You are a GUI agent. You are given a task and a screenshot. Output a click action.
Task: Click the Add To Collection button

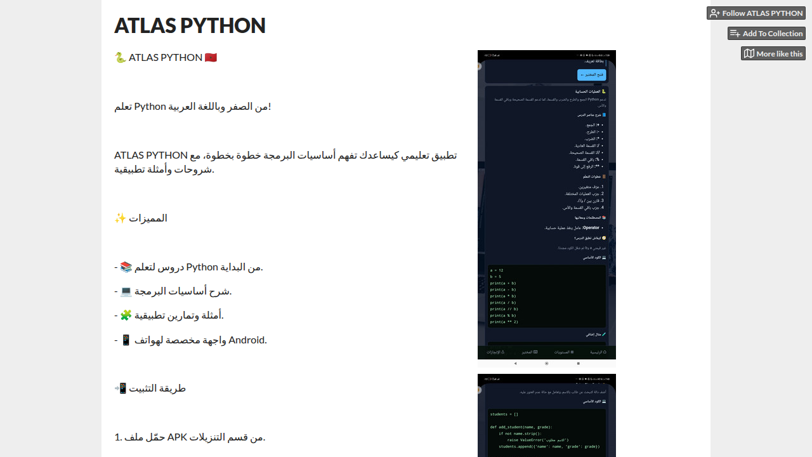tap(766, 34)
